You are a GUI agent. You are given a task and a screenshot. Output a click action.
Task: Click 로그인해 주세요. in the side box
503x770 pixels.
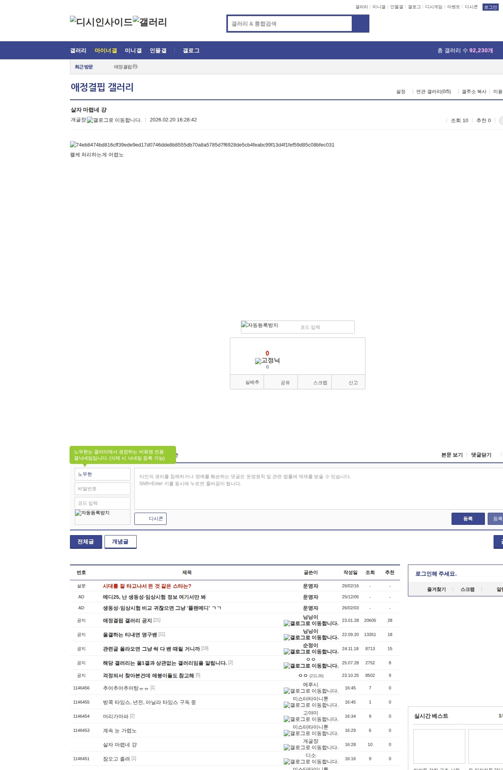point(436,574)
